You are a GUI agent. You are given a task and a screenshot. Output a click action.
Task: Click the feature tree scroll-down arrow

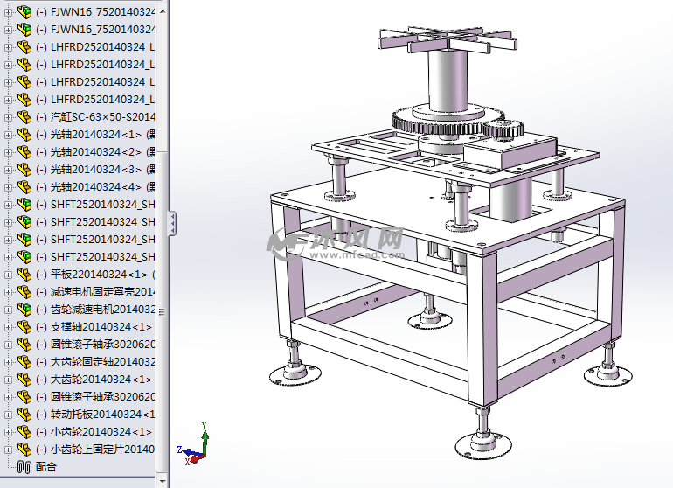[163, 481]
